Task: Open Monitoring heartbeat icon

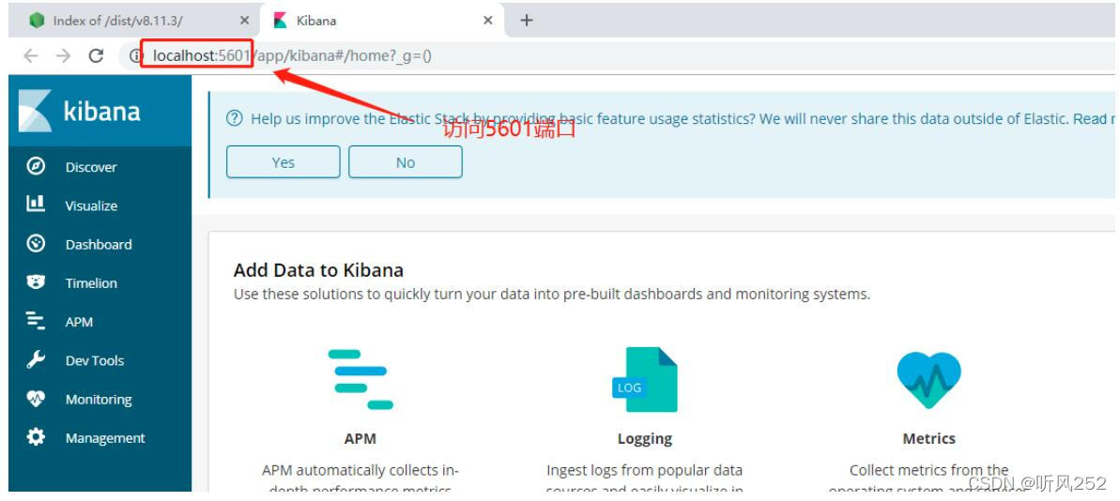Action: point(36,398)
